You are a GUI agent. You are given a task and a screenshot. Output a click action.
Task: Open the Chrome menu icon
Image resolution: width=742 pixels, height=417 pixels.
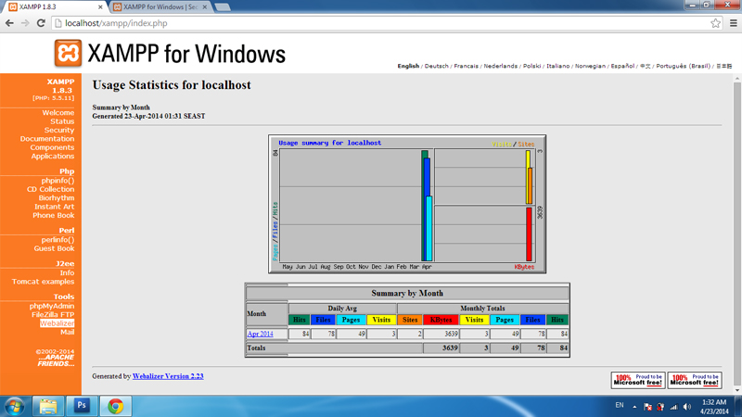pyautogui.click(x=733, y=23)
